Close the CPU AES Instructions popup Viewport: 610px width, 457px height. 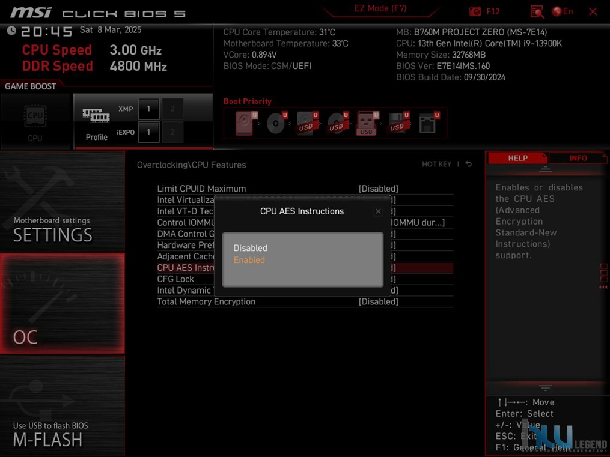[x=378, y=211]
